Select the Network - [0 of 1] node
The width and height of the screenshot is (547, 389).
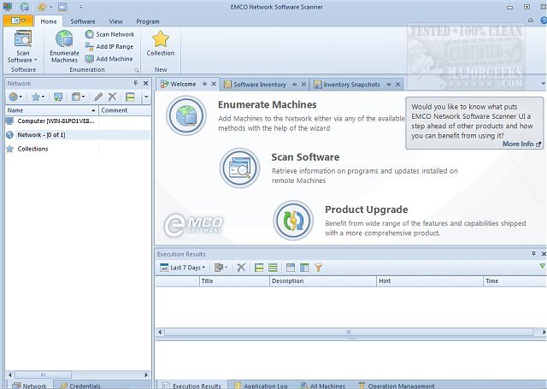click(x=78, y=135)
